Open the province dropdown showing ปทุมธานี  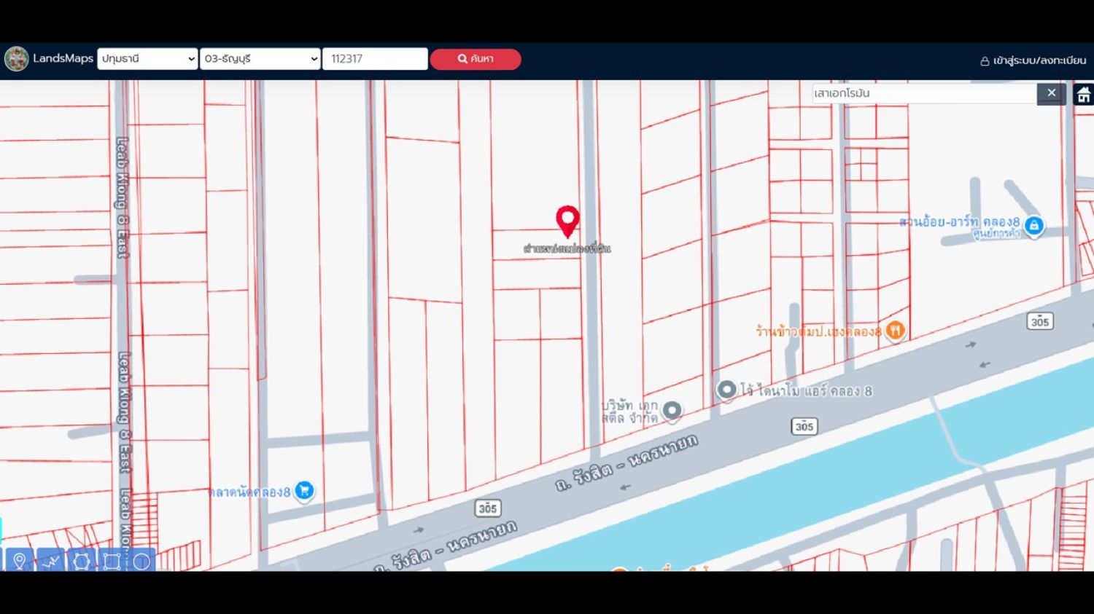click(x=148, y=59)
